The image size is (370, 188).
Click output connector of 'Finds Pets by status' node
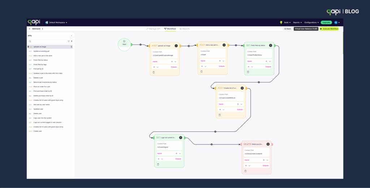275,46
